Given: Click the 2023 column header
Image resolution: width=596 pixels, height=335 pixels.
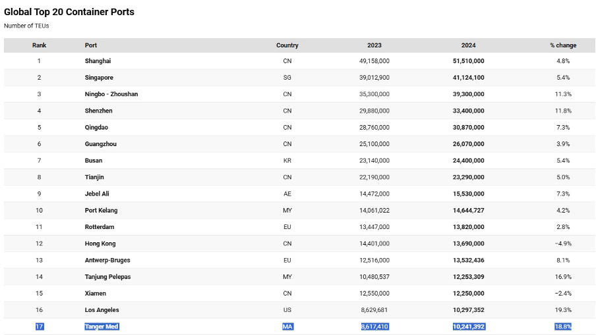Looking at the screenshot, I should (374, 45).
